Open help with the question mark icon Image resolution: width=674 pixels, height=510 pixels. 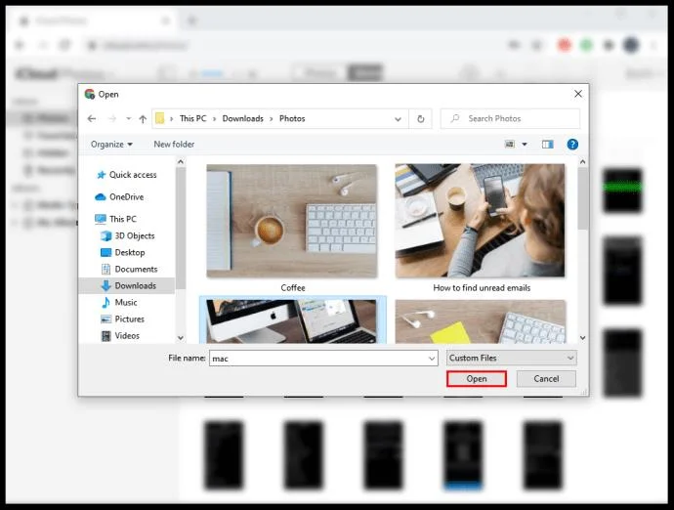572,144
